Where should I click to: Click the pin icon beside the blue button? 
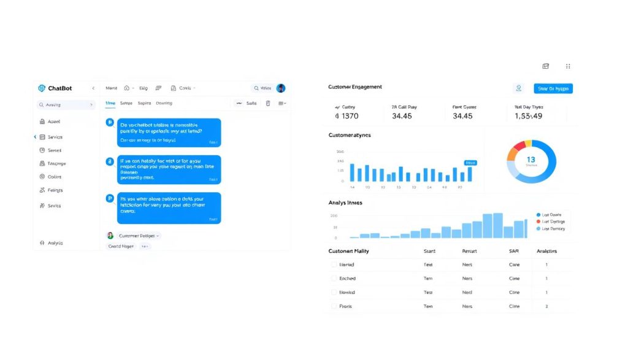pyautogui.click(x=519, y=88)
